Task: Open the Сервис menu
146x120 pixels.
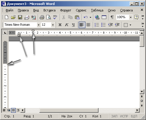Action: tap(81, 10)
